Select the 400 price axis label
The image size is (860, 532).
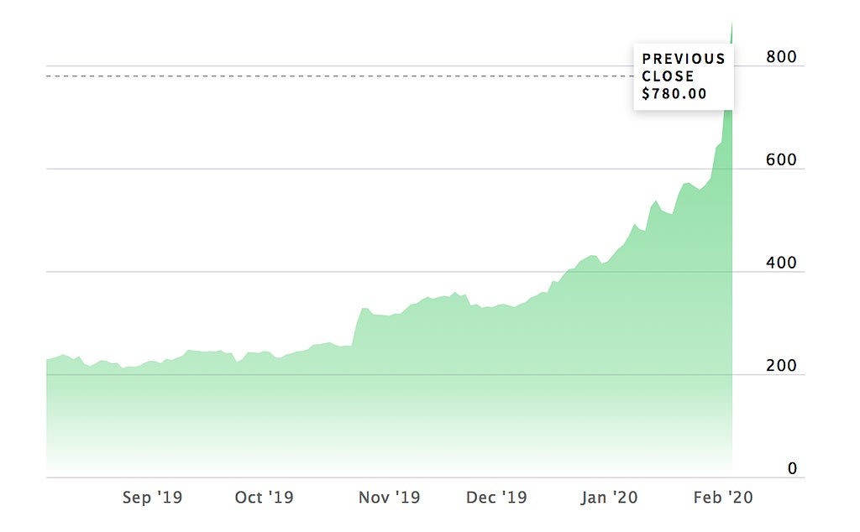[x=780, y=263]
